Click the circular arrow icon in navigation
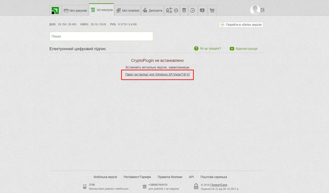 tap(192, 11)
